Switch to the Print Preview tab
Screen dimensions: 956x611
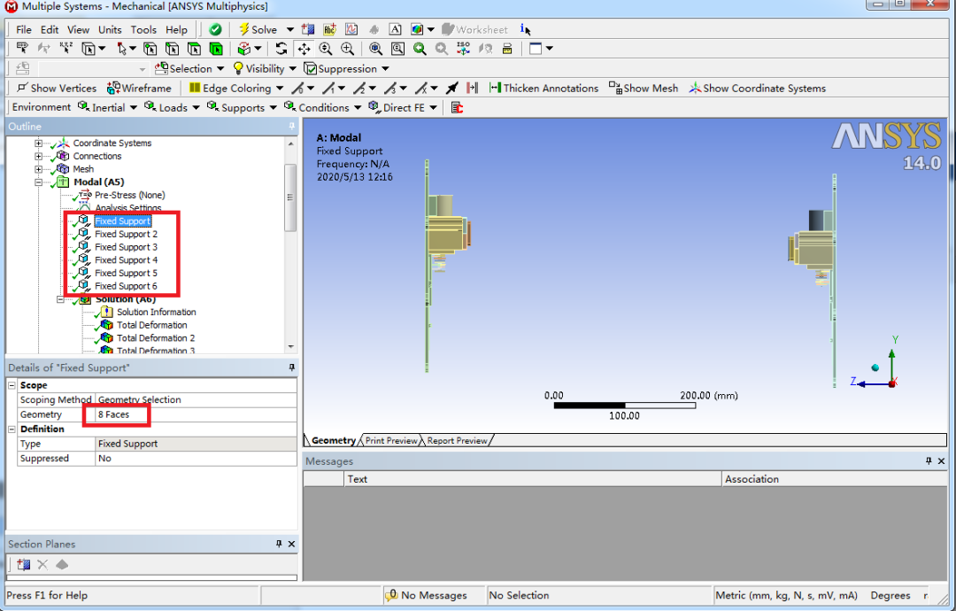tap(391, 440)
